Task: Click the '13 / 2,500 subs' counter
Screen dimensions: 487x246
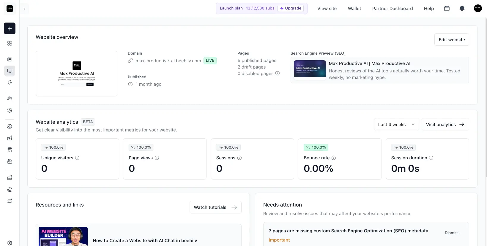Action: [260, 8]
